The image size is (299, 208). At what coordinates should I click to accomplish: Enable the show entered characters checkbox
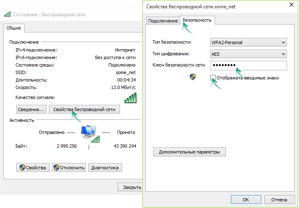click(213, 78)
